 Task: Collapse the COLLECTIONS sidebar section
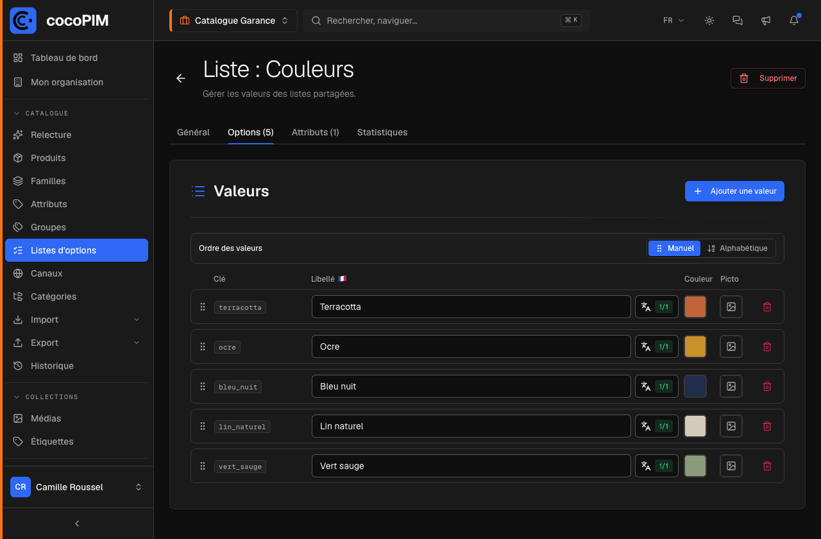[x=46, y=397]
